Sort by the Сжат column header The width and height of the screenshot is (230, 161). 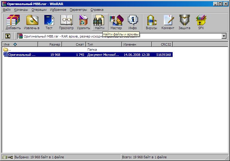click(74, 44)
